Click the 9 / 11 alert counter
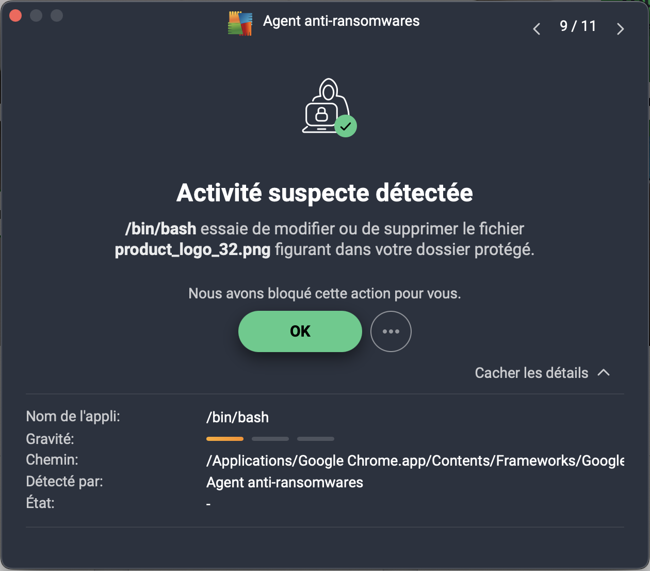The image size is (650, 571). point(578,26)
